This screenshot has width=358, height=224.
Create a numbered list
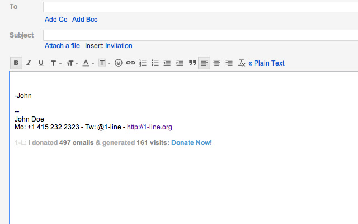[x=143, y=63]
